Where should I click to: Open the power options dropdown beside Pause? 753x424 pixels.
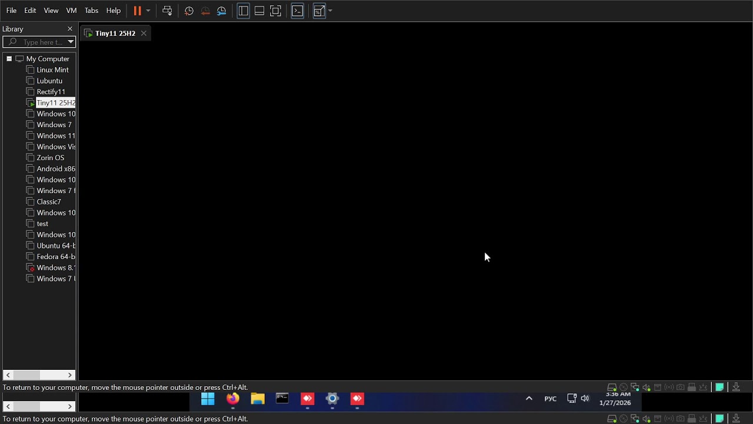[148, 11]
